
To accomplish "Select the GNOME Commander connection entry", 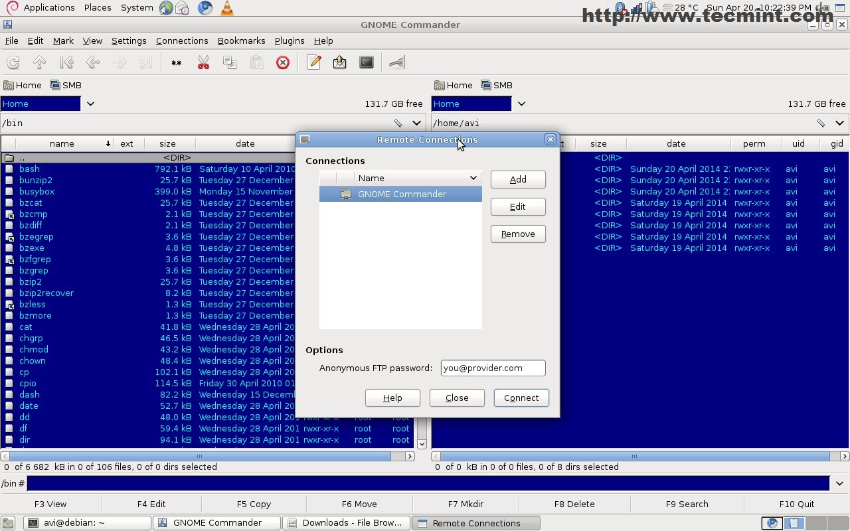I will (x=401, y=194).
